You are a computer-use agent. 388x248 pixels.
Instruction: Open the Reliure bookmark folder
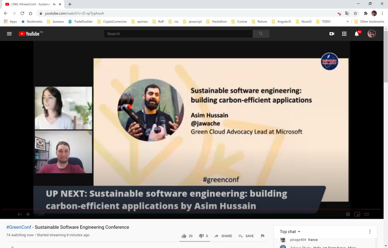point(259,22)
